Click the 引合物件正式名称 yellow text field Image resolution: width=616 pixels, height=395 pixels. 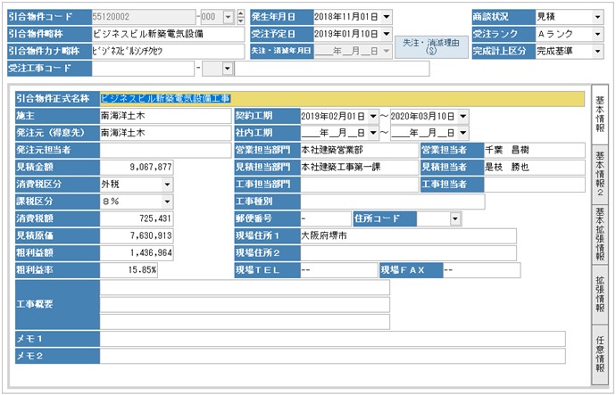[x=340, y=98]
